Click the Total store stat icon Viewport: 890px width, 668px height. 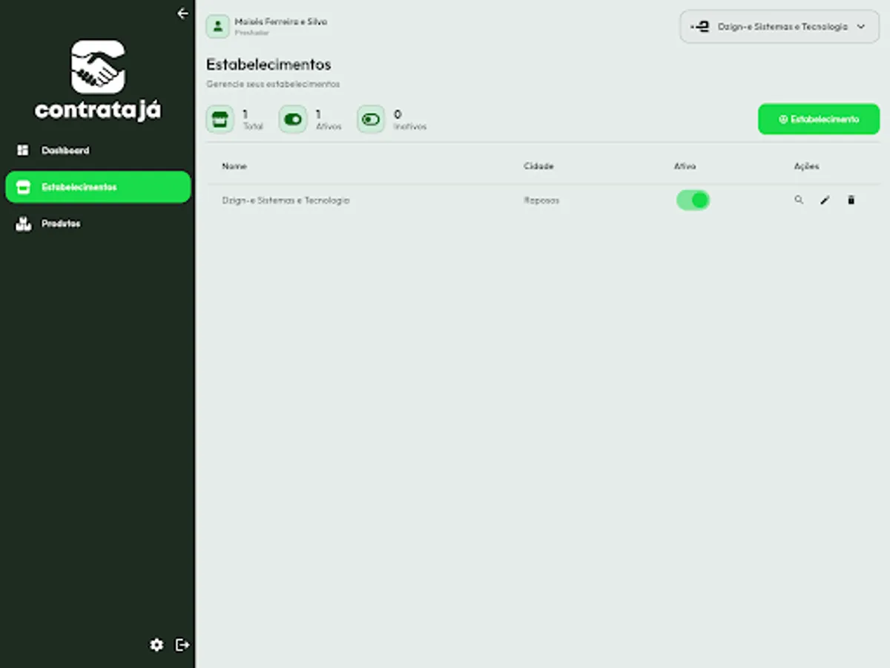(x=220, y=119)
